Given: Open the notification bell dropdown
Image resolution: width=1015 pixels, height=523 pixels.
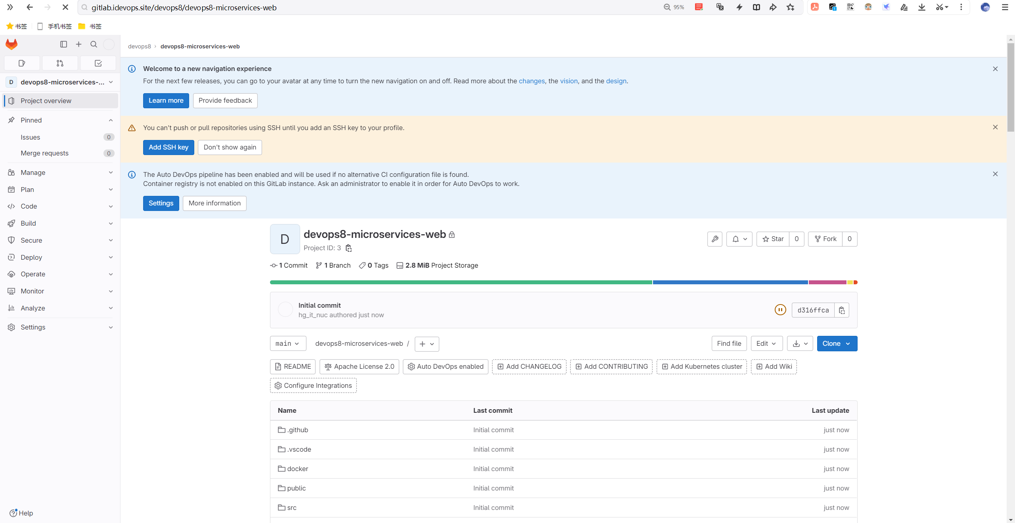Looking at the screenshot, I should pyautogui.click(x=739, y=239).
